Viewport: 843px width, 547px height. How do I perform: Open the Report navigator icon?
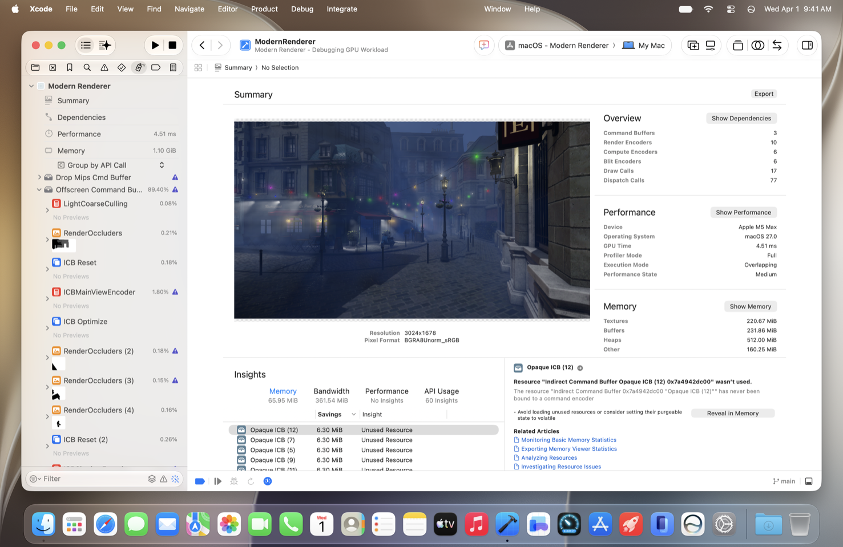173,67
